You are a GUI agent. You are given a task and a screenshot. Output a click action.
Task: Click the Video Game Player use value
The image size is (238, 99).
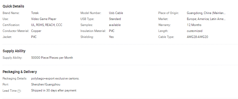tap(44, 19)
